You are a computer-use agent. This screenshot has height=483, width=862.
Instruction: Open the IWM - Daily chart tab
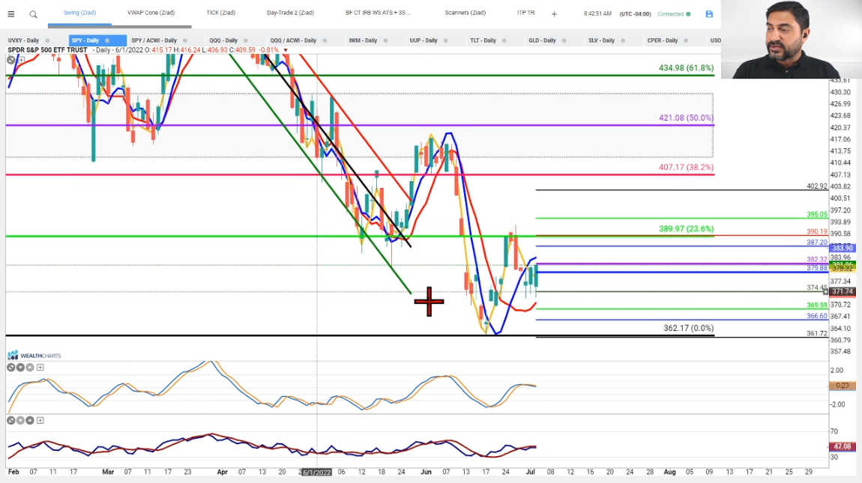pos(363,40)
